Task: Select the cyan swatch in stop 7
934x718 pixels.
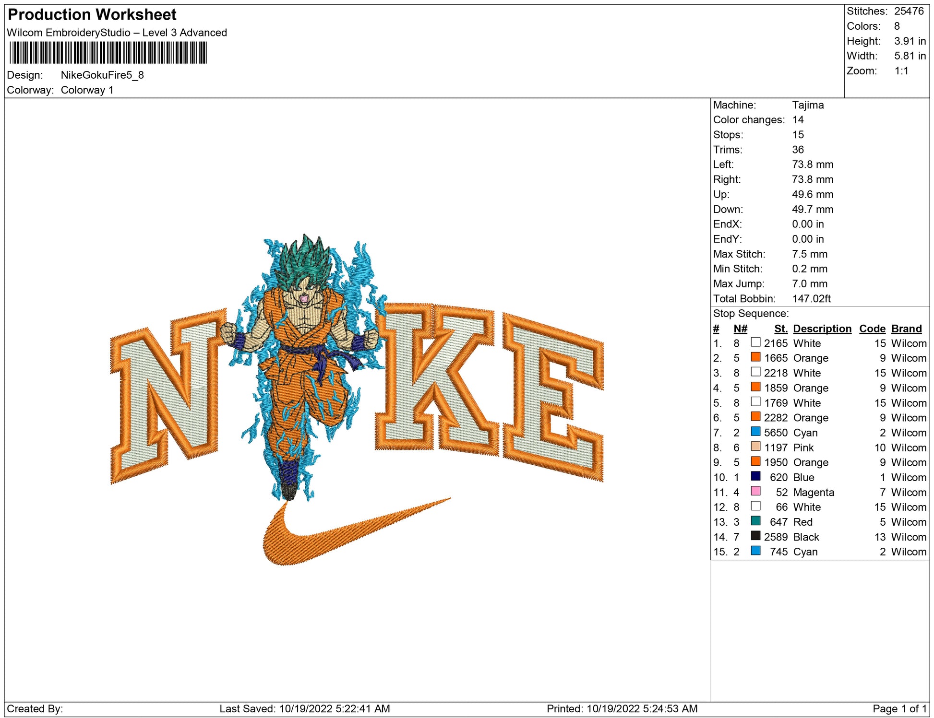Action: click(755, 431)
